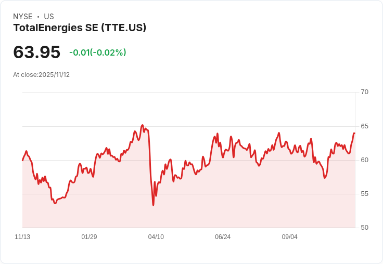Click the current price 63.95
This screenshot has height=264, width=383.
tap(36, 52)
